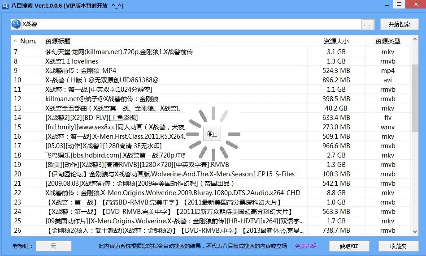Click the 273.0 MB size cell

(336, 127)
